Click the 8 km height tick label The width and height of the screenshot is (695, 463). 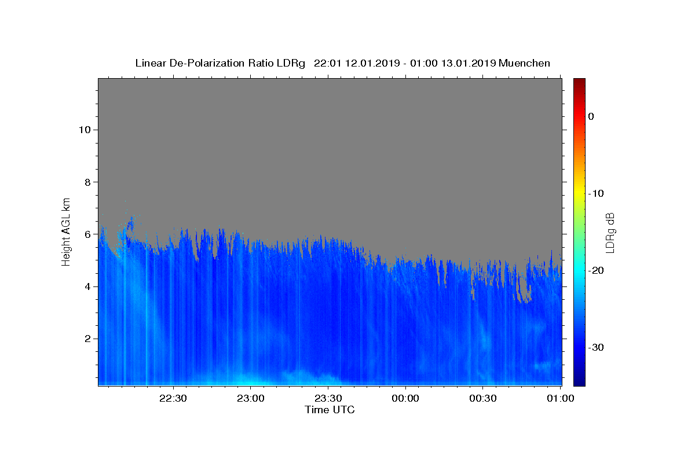coord(88,182)
